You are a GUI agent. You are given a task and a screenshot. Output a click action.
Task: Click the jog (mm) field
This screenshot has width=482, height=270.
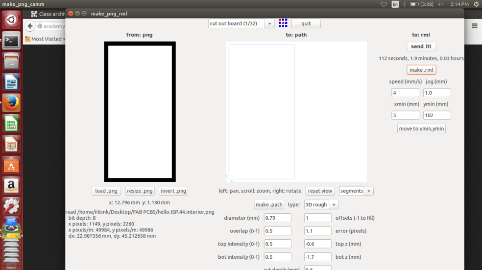[437, 93]
